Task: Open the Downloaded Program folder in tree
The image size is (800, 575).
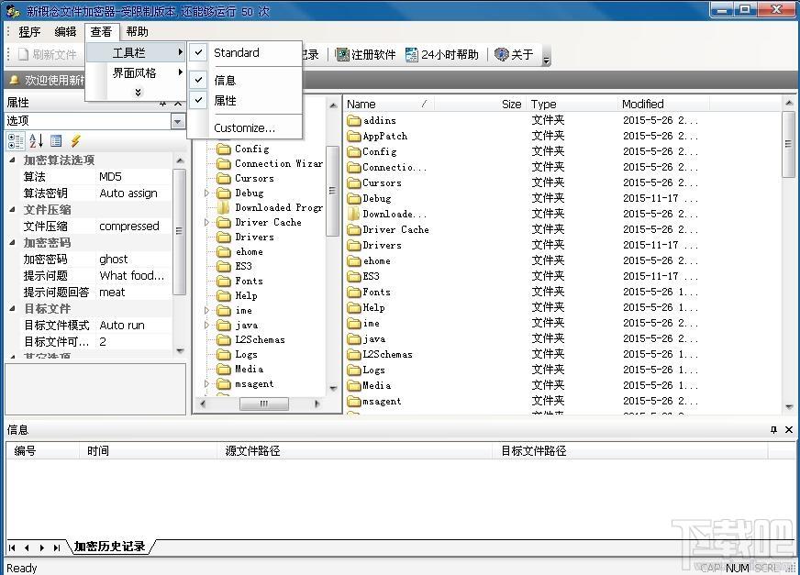Action: click(278, 207)
